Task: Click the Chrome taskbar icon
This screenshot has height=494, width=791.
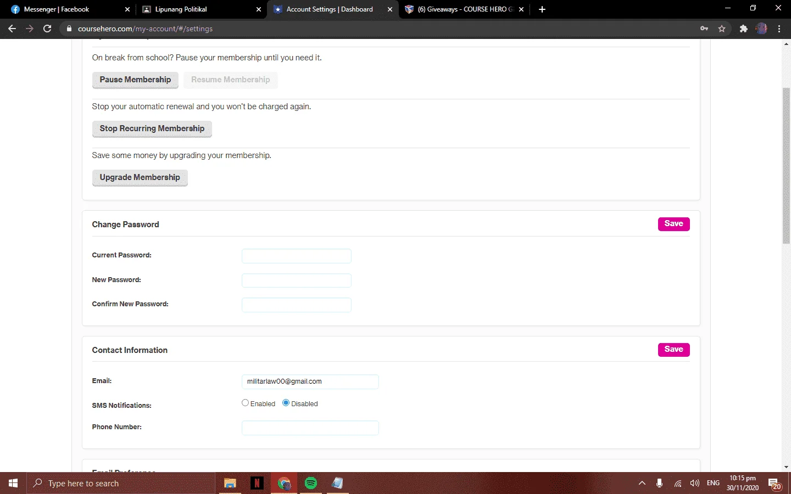Action: (283, 483)
